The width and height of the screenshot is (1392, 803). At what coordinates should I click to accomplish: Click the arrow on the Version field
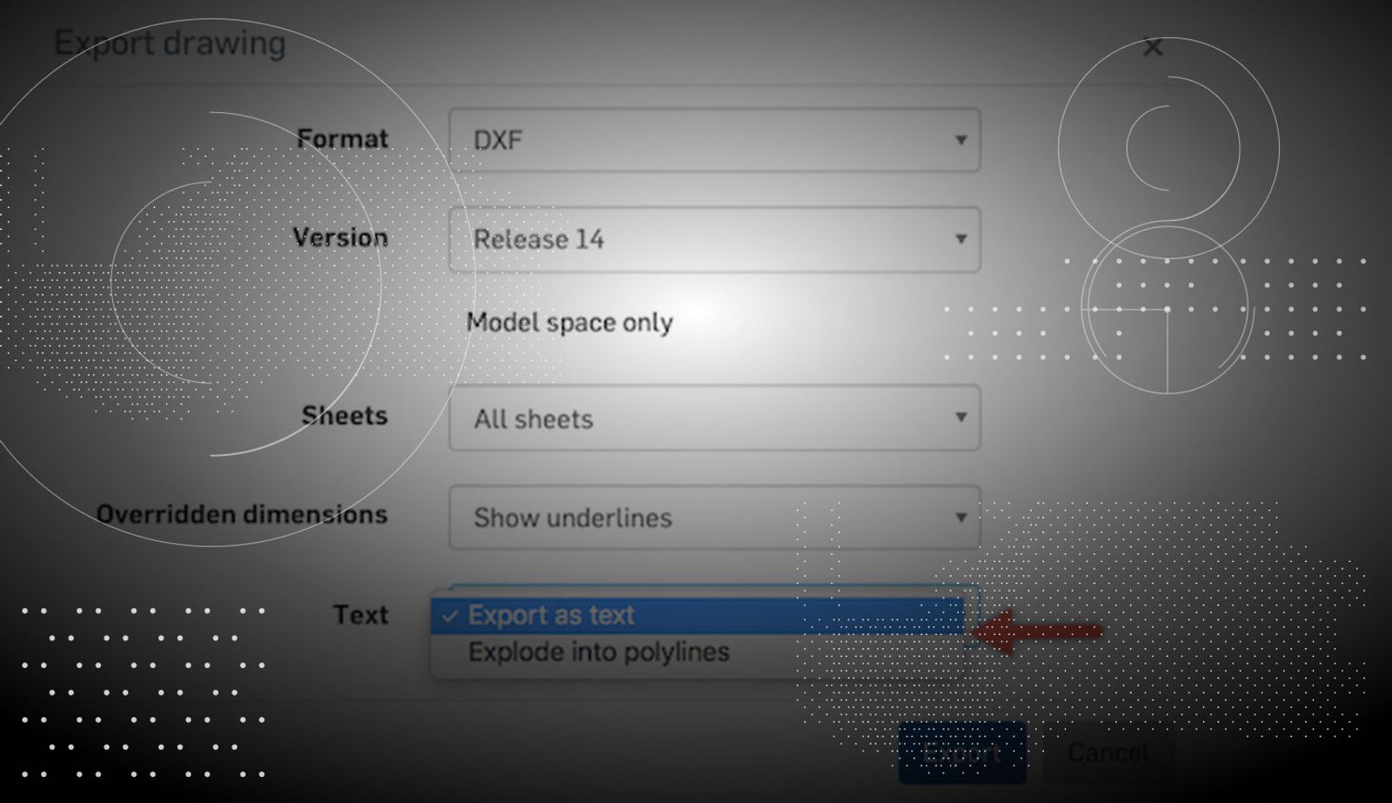960,239
